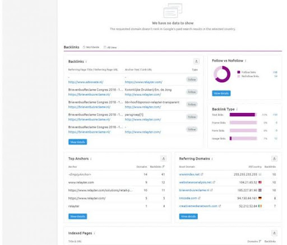The width and height of the screenshot is (287, 245).
Task: Click IP address 104.21.65.52
Action: [248, 182]
